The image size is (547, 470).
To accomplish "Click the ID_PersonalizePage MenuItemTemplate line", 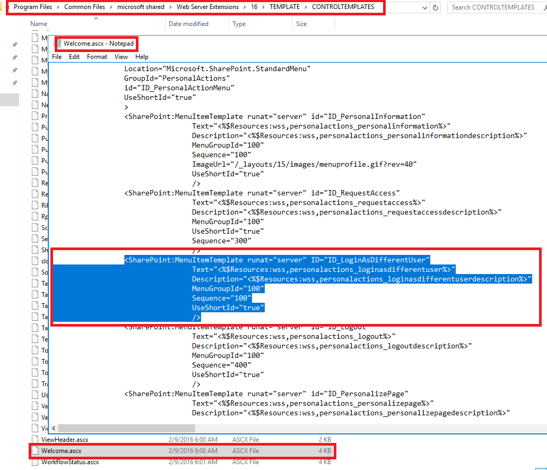I will coord(266,394).
